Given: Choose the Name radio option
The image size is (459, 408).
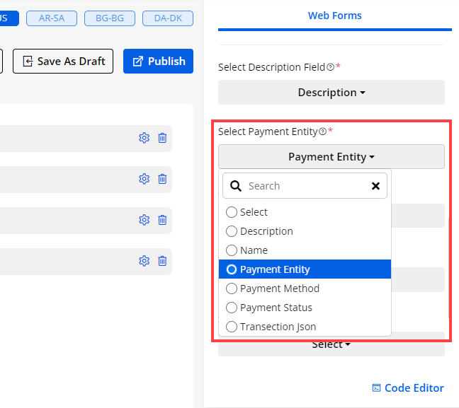Looking at the screenshot, I should 231,250.
